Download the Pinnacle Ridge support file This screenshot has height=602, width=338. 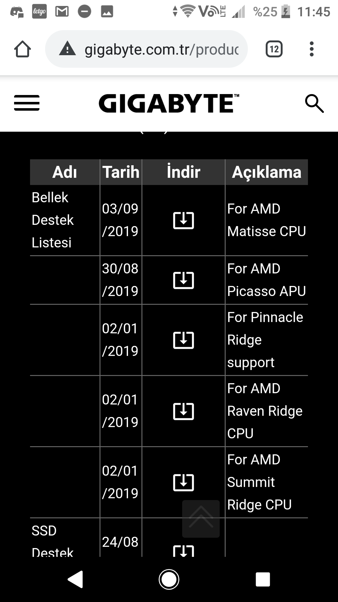click(x=183, y=340)
